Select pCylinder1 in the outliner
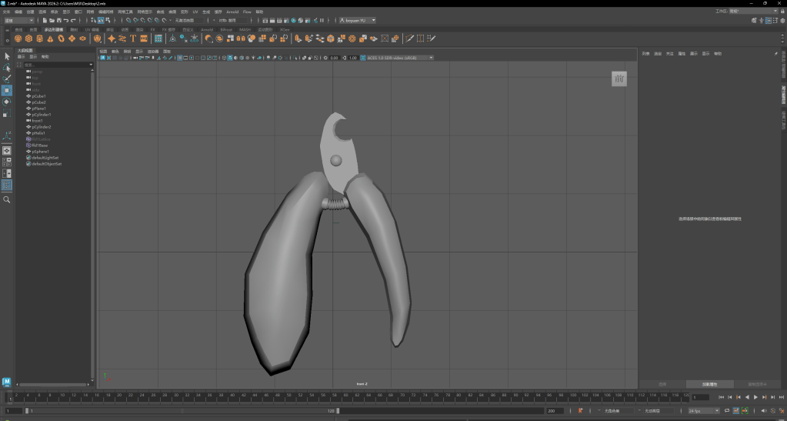787x421 pixels. (42, 115)
